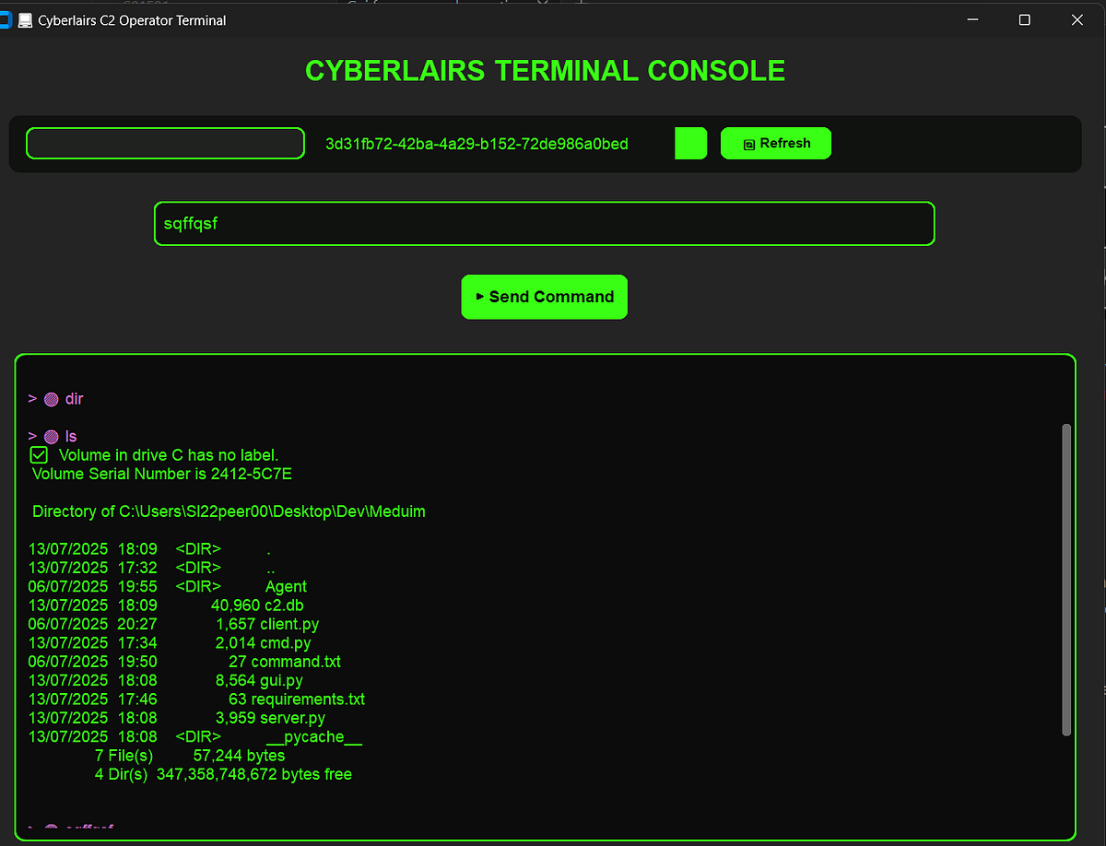Screen dimensions: 1106x846
Task: Click the command input containing "sqffqsf"
Action: pyautogui.click(x=544, y=223)
